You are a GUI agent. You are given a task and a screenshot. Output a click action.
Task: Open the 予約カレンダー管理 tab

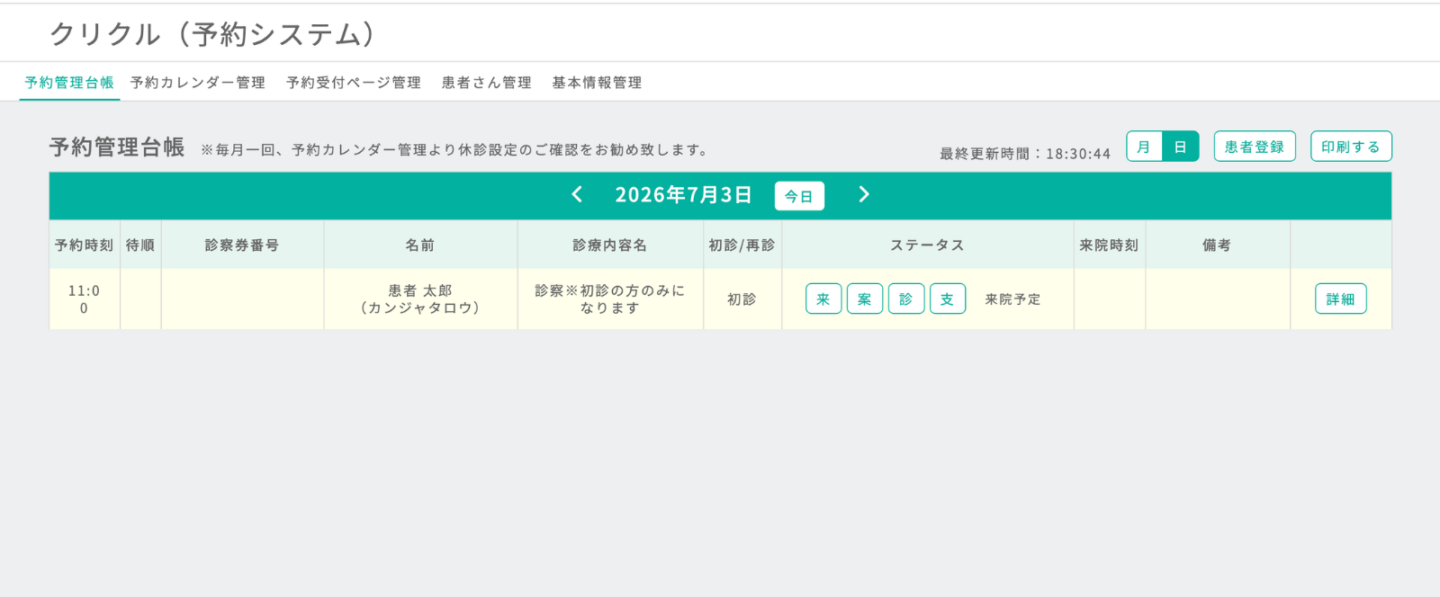198,83
